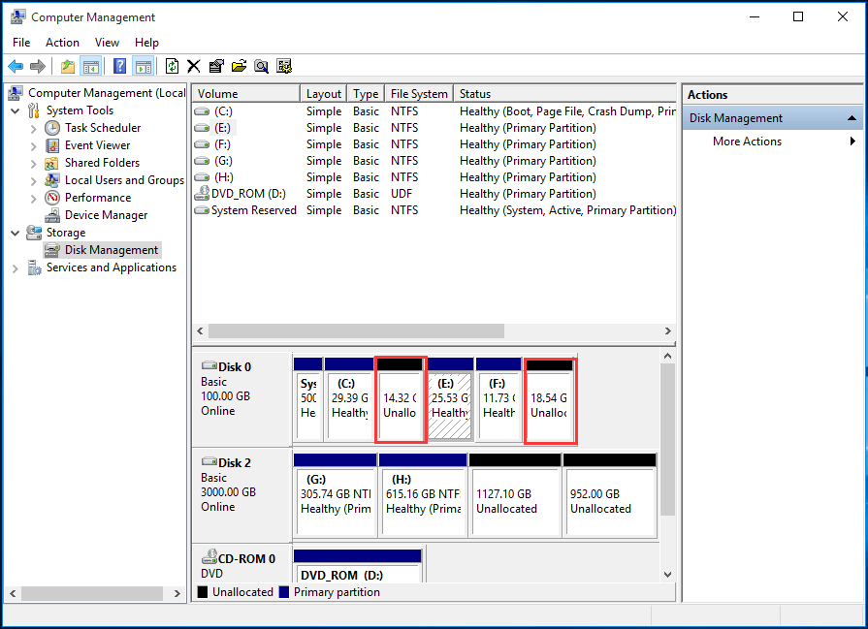
Task: Select the (E:) 25.53 GB partition block
Action: (x=450, y=399)
